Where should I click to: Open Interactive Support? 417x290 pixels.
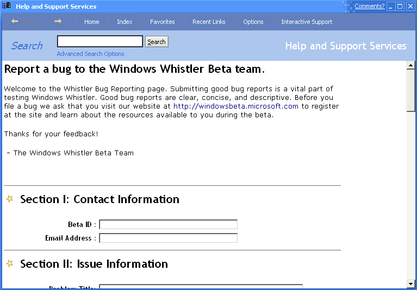(x=307, y=22)
